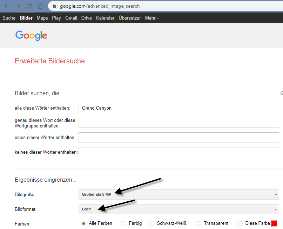Open the browser home page icon
The height and width of the screenshot is (229, 283).
40,6
